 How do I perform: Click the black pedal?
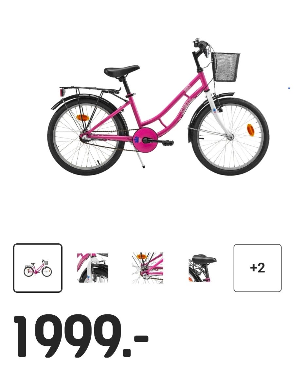tap(168, 142)
